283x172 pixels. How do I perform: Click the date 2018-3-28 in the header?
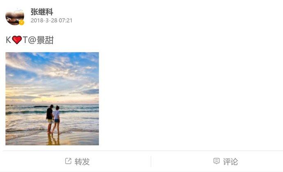tap(44, 20)
